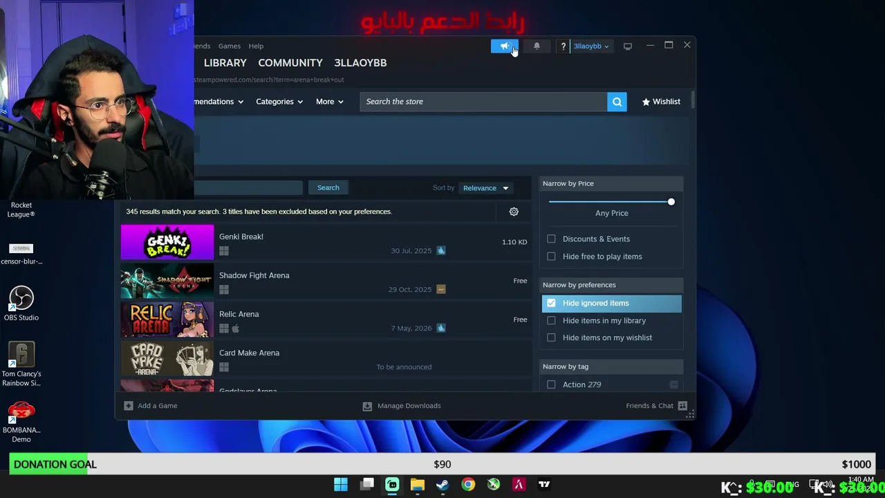Screen dimensions: 885x498
Task: Click the Manage Downloads icon
Action: click(367, 406)
